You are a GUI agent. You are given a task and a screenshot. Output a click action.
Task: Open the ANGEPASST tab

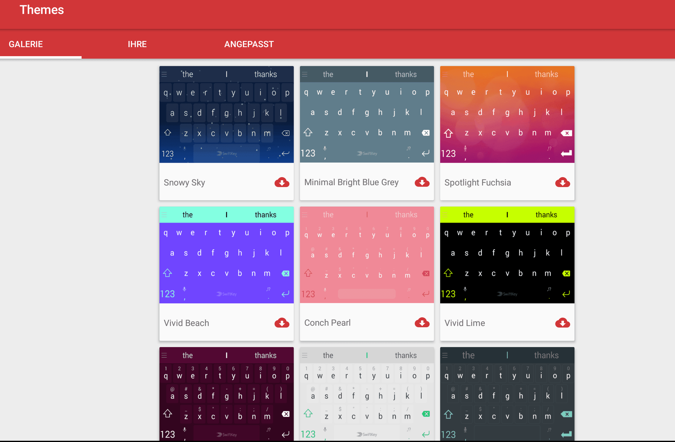tap(249, 44)
